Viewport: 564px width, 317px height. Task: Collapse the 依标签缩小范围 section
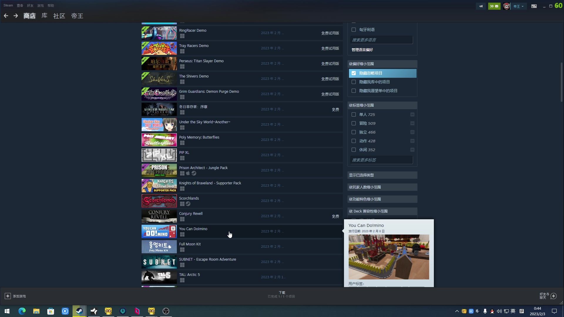(x=382, y=105)
